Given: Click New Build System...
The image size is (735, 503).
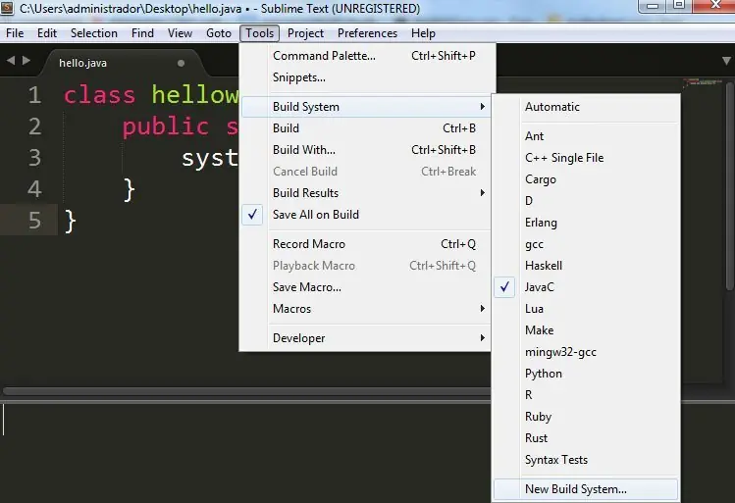Looking at the screenshot, I should 586,489.
